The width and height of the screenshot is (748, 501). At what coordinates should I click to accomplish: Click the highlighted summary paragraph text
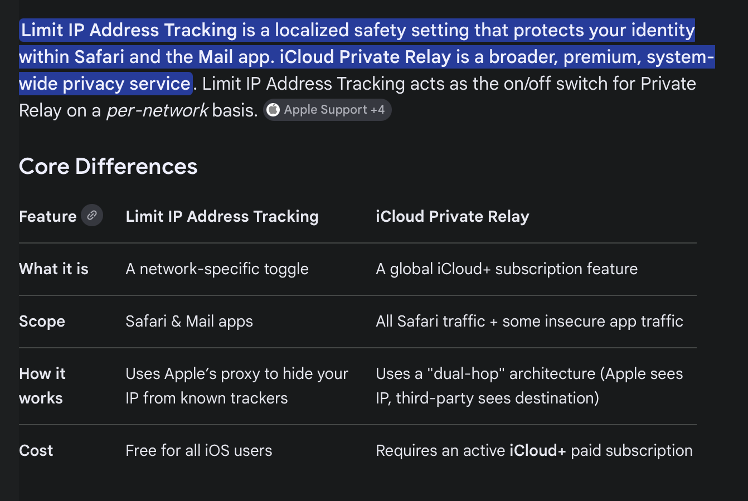click(366, 57)
